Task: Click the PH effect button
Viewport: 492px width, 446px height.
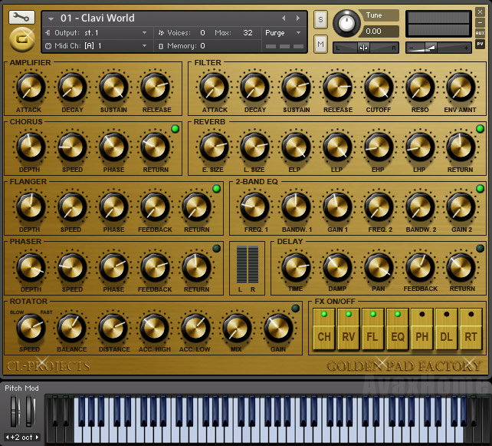Action: click(x=422, y=329)
